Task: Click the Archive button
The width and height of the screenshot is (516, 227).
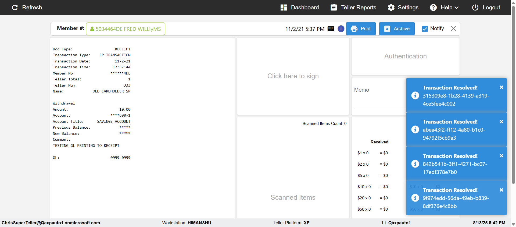Action: pos(397,29)
